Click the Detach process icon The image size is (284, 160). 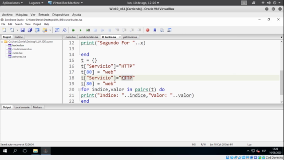pyautogui.click(x=103, y=30)
